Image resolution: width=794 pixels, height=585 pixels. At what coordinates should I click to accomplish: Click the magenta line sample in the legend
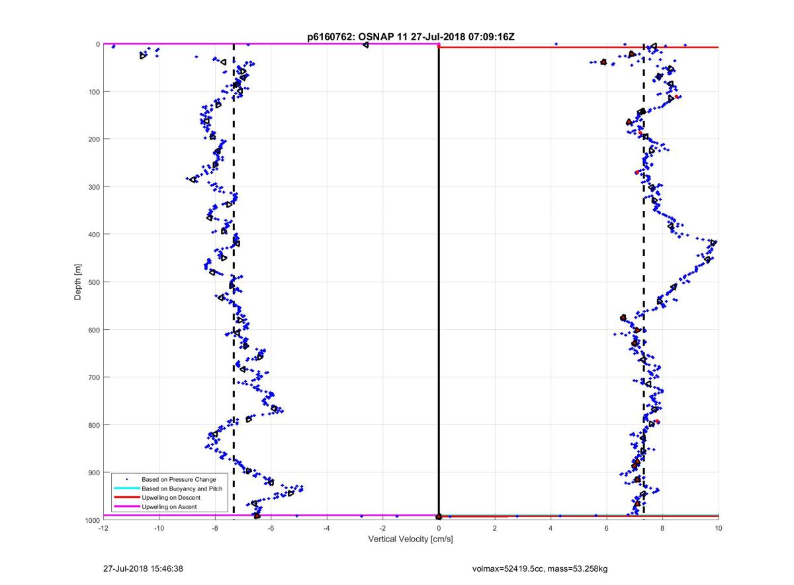click(126, 507)
